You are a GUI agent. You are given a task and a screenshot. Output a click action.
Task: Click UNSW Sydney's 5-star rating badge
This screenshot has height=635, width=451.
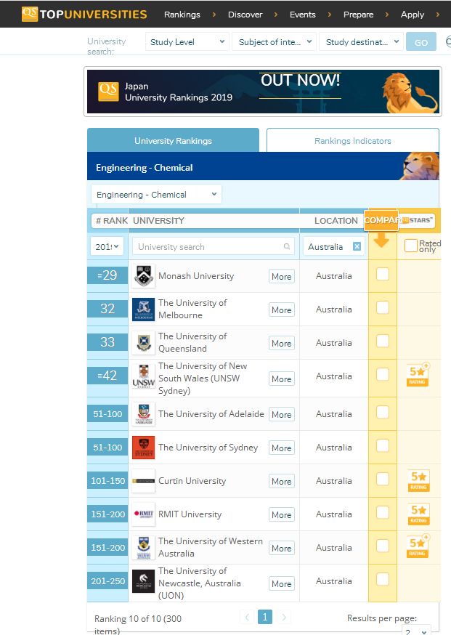418,375
